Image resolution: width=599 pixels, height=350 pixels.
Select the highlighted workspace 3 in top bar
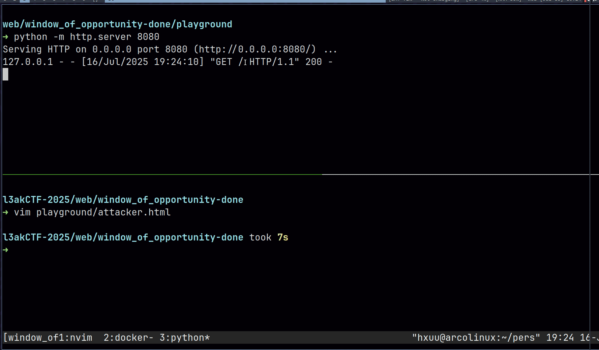[24, 1]
